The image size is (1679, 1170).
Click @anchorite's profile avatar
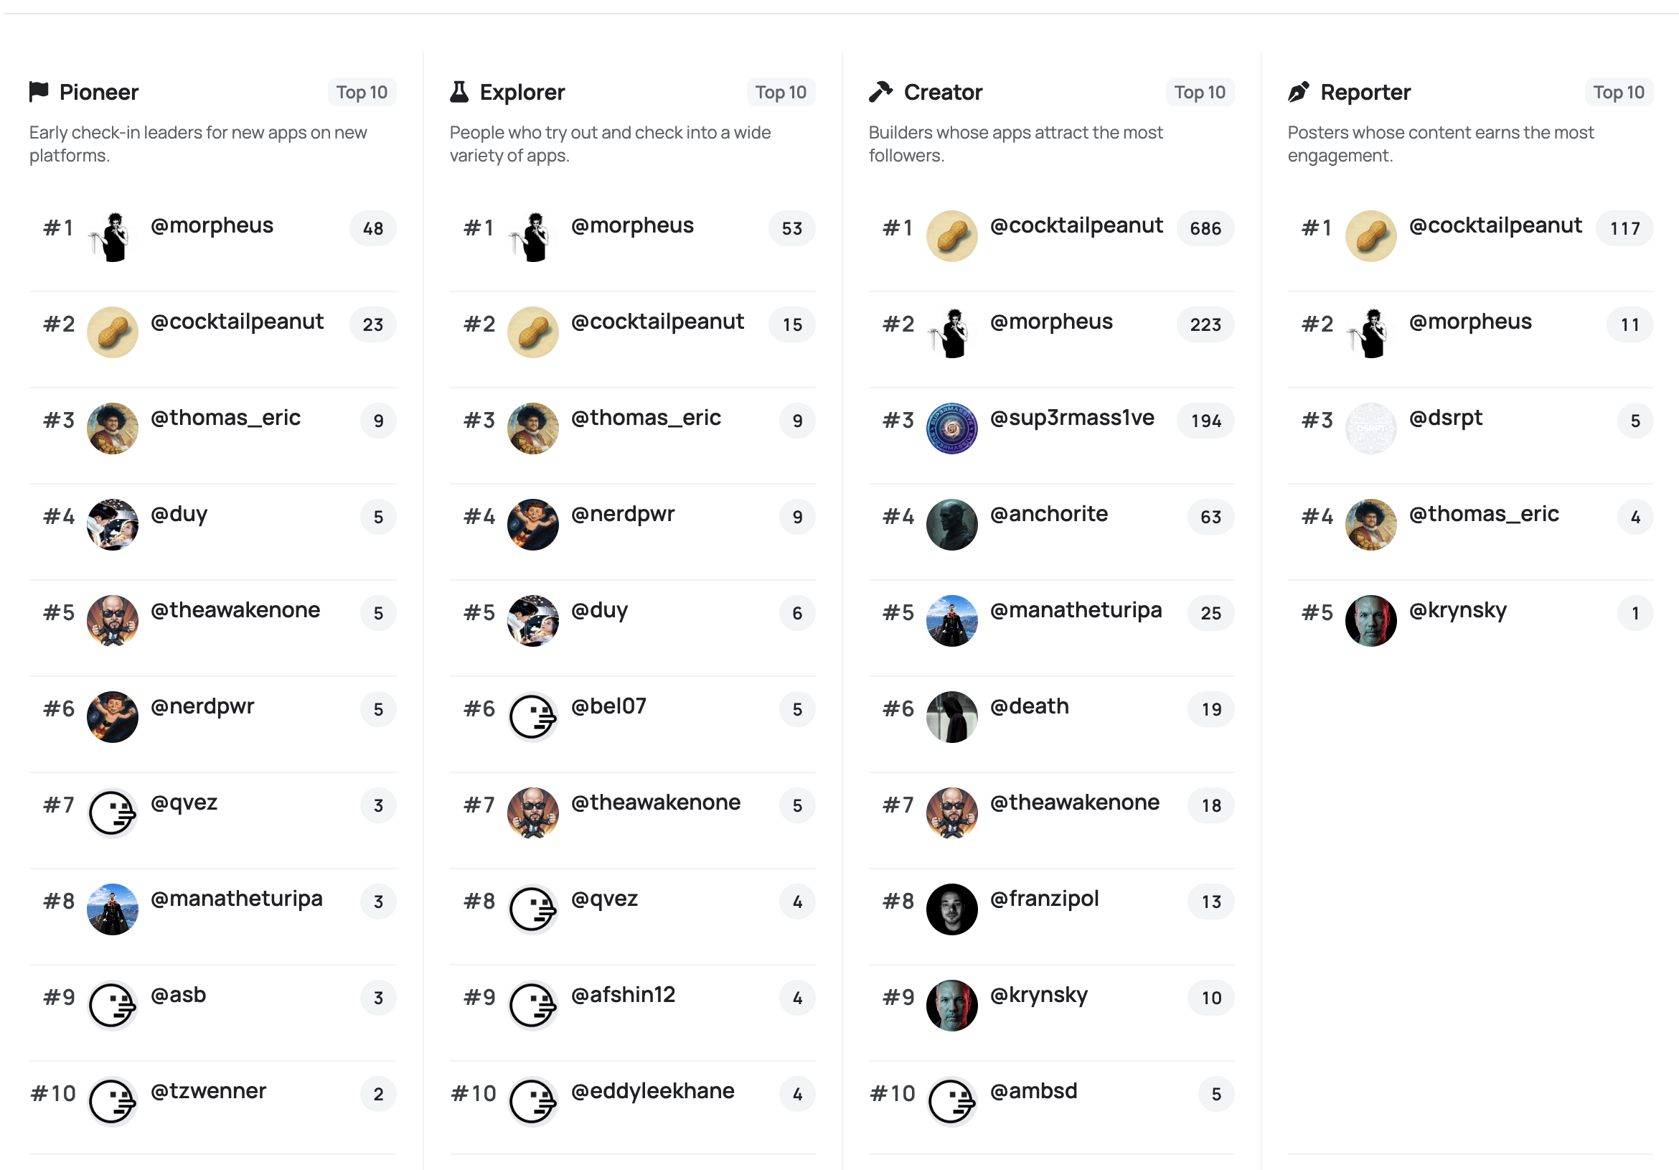(x=951, y=524)
